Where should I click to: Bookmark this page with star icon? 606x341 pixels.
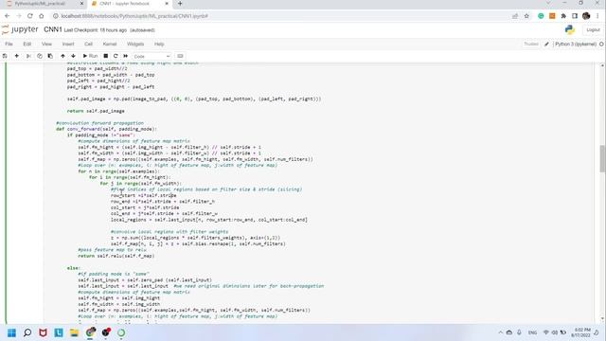526,16
